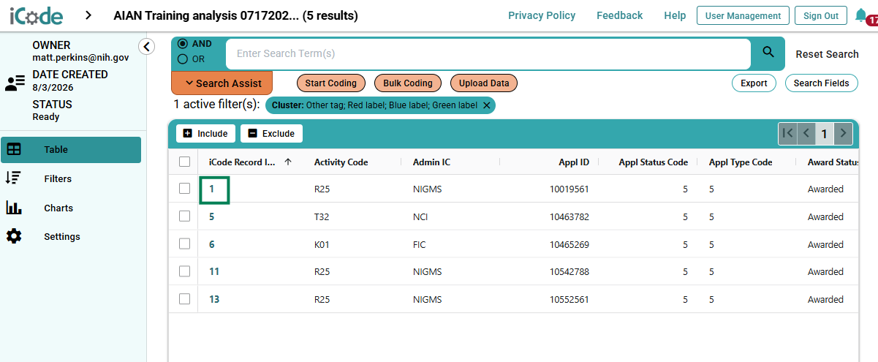Click the K01 activity code cell
Viewport: 878px width, 362px height.
click(x=322, y=244)
